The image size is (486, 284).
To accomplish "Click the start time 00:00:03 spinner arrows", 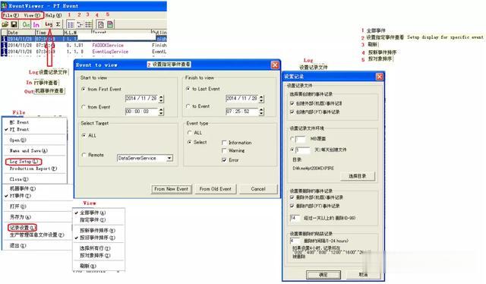I will [161, 112].
